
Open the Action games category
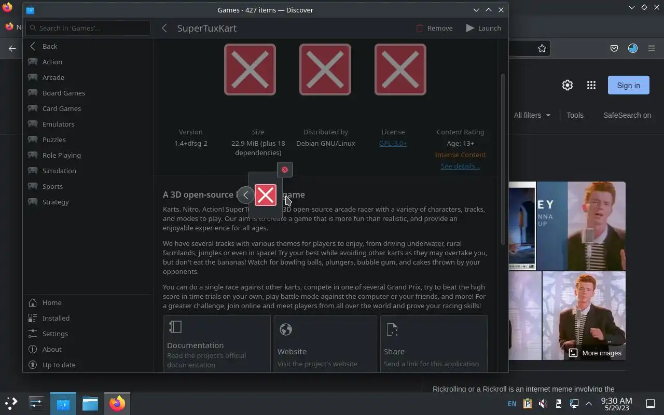pyautogui.click(x=88, y=62)
